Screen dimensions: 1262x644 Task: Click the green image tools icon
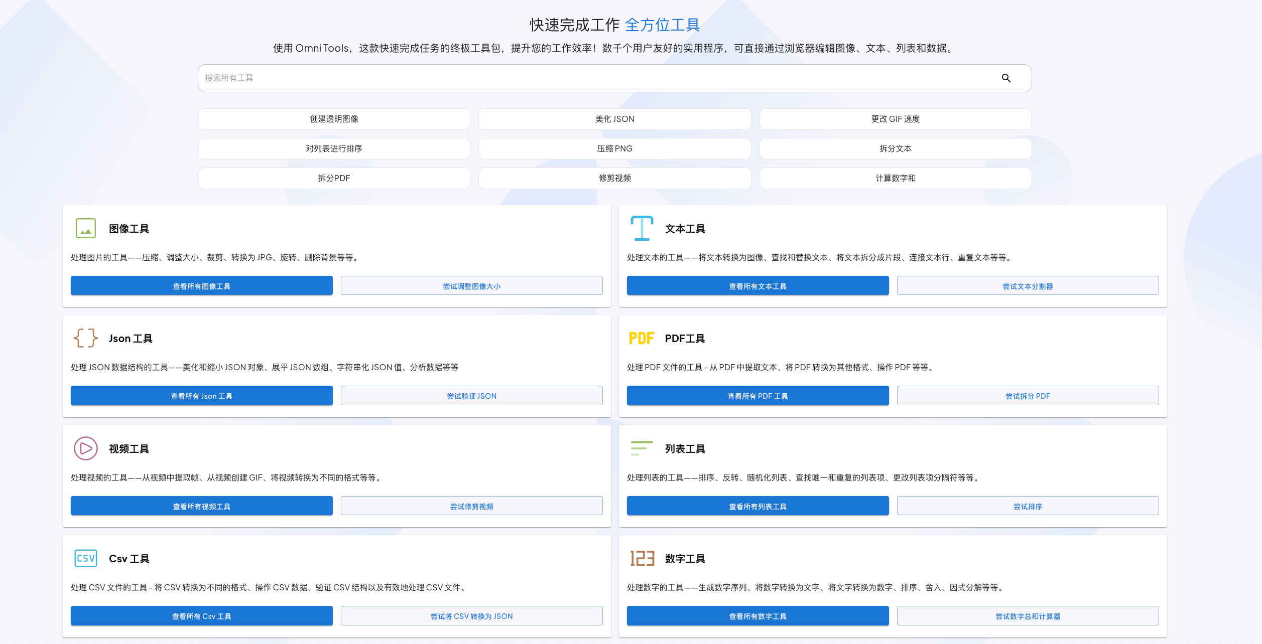(86, 229)
